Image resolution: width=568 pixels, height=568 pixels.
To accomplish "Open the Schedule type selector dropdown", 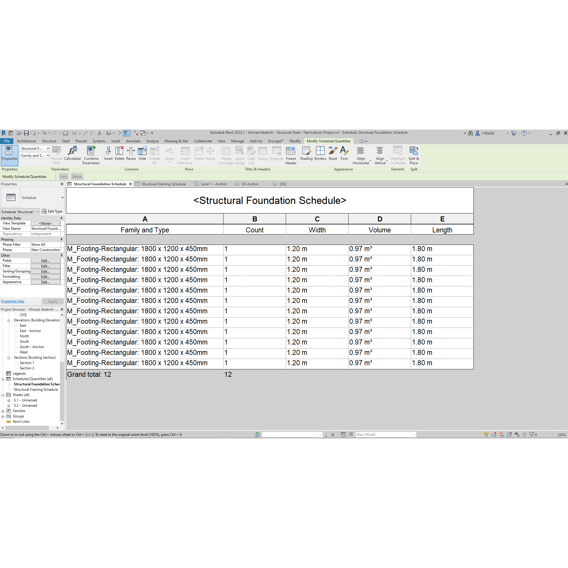I will click(62, 198).
